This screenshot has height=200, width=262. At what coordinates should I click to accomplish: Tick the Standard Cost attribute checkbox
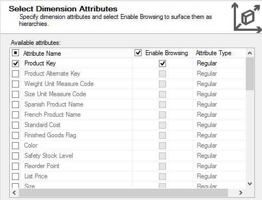click(x=15, y=125)
